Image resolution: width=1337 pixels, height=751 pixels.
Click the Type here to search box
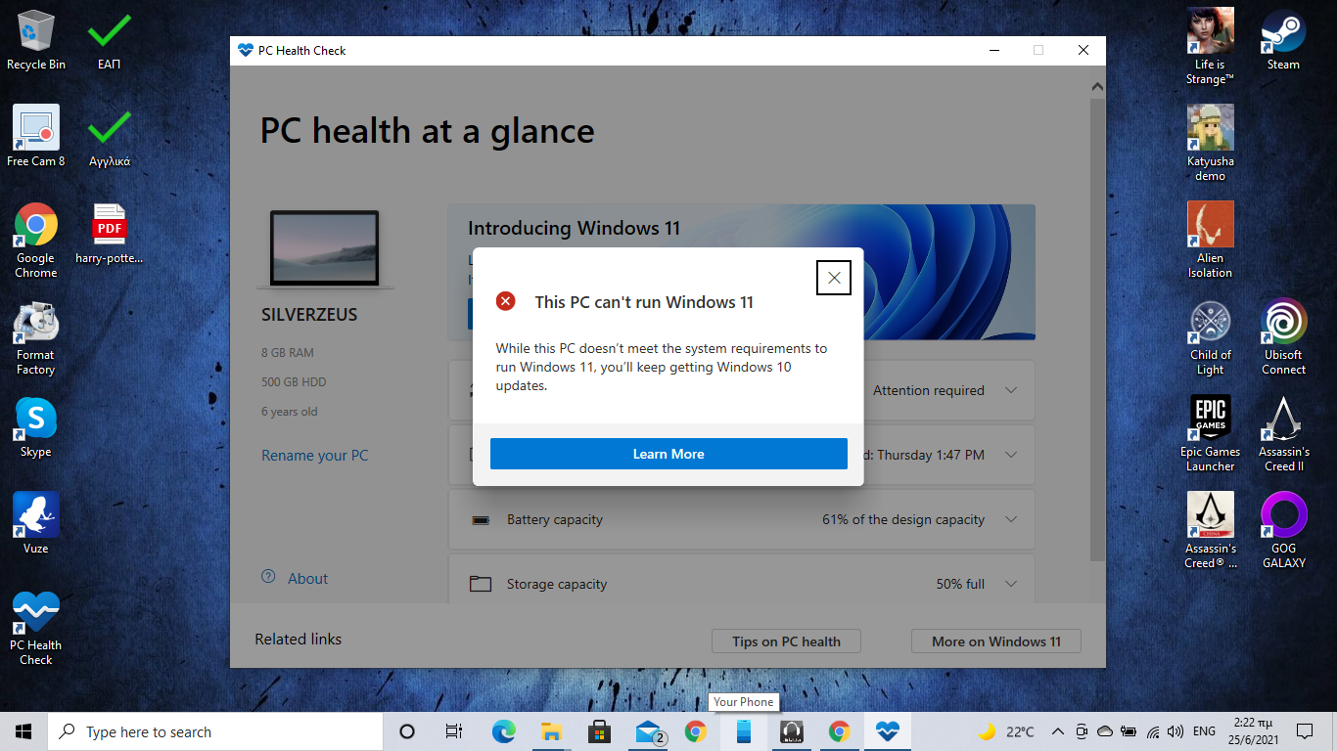pyautogui.click(x=215, y=731)
